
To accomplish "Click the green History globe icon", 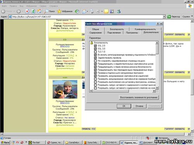I will tap(77, 11).
